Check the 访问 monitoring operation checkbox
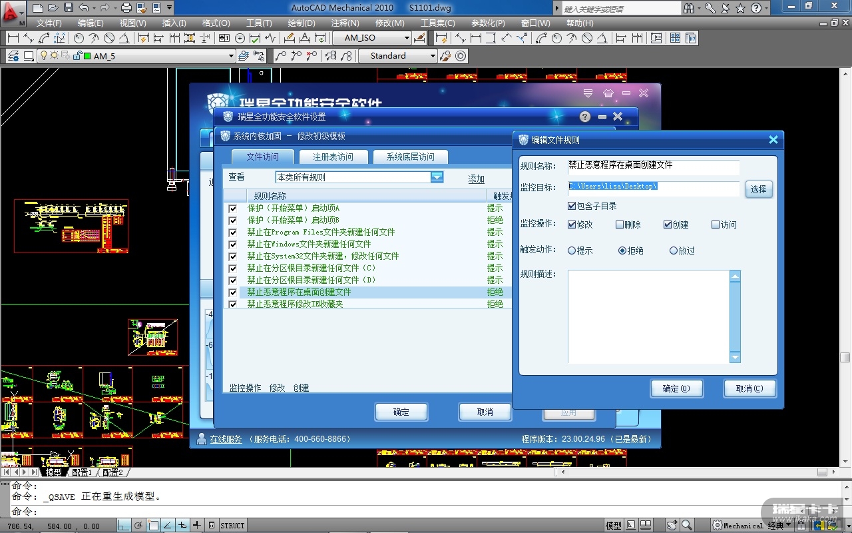 (x=716, y=225)
